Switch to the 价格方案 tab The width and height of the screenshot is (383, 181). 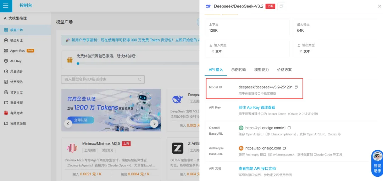click(x=284, y=70)
